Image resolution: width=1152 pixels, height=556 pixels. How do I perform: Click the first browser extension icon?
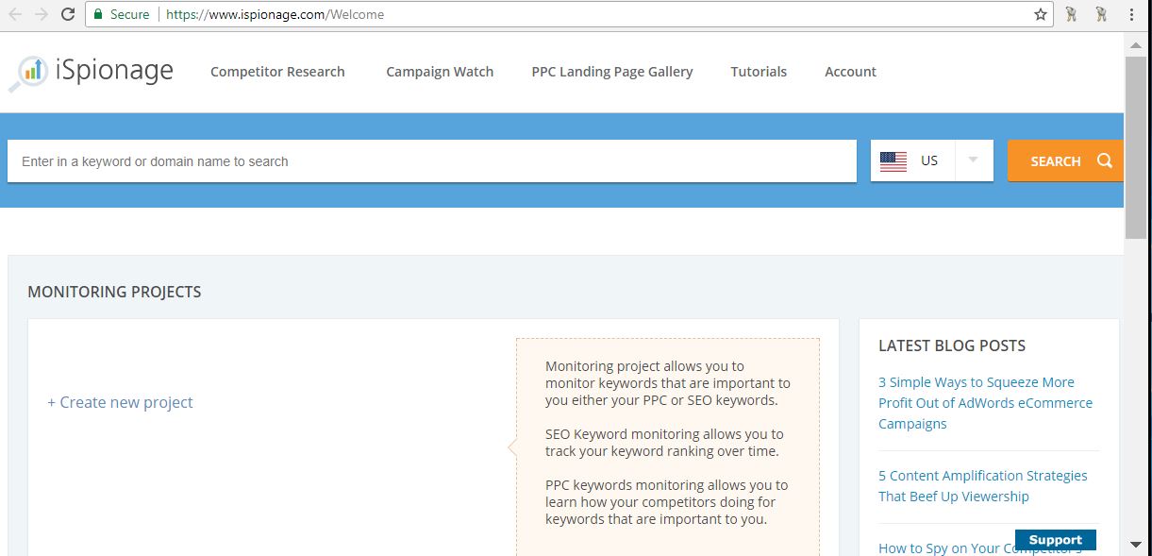pos(1071,14)
